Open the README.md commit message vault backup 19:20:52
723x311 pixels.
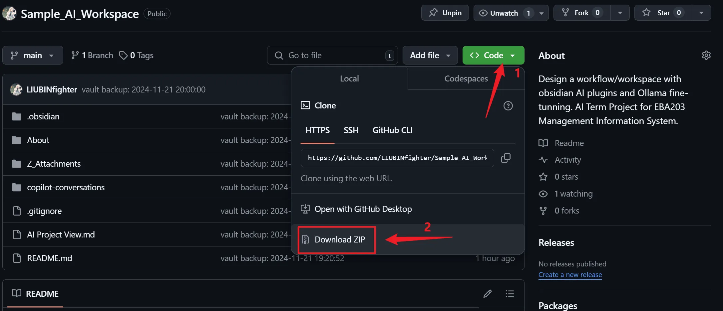[282, 258]
